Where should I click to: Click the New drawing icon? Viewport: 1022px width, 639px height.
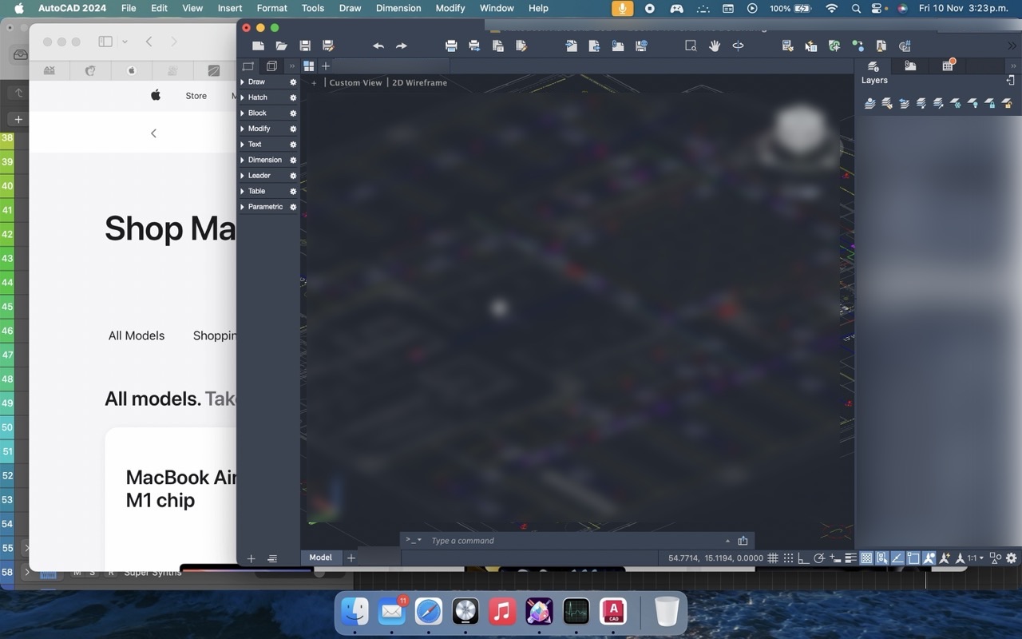click(257, 46)
